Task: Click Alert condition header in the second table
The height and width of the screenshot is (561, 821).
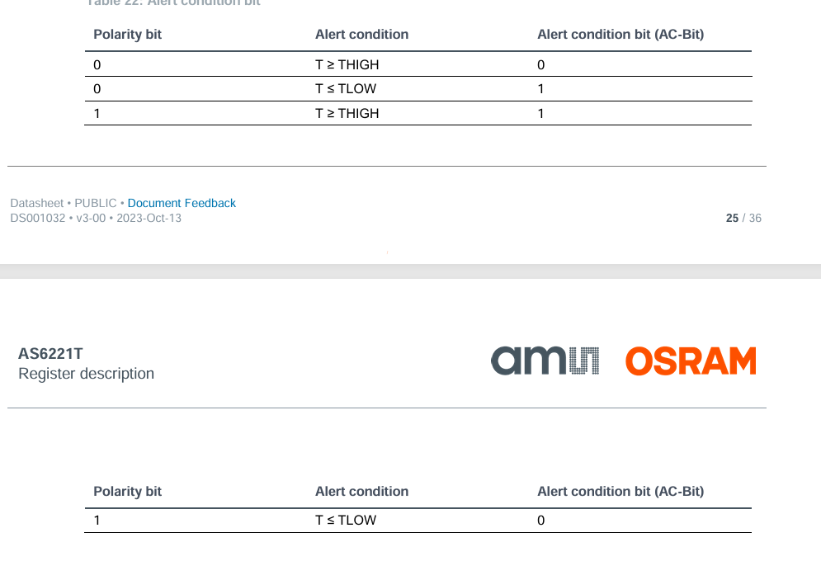Action: (x=361, y=492)
